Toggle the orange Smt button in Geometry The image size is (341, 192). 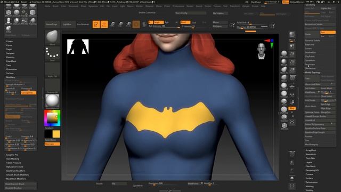[x=328, y=32]
